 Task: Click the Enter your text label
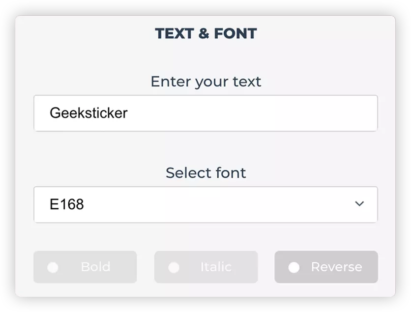click(205, 82)
